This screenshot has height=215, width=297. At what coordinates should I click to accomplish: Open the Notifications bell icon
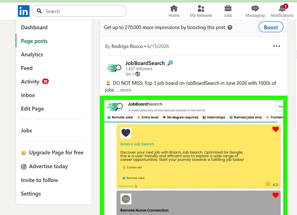pyautogui.click(x=282, y=8)
